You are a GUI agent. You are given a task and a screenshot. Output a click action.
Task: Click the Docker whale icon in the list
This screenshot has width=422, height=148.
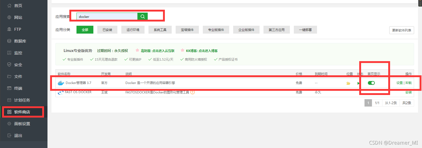[61, 83]
